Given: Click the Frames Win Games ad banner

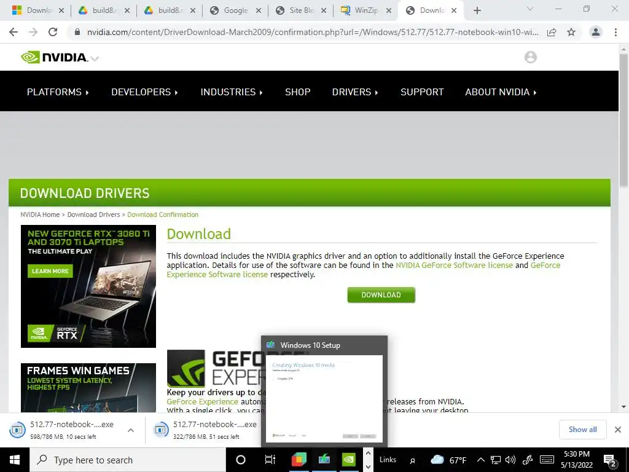Looking at the screenshot, I should (88, 388).
